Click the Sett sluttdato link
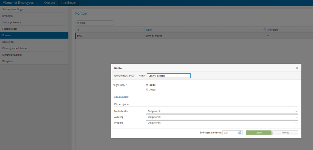 pos(121,97)
